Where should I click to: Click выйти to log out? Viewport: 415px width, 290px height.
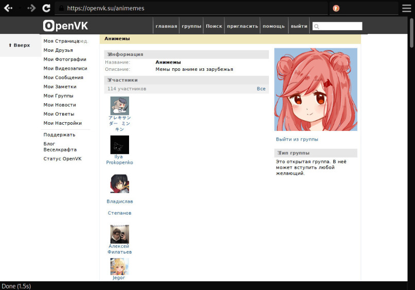pyautogui.click(x=299, y=26)
